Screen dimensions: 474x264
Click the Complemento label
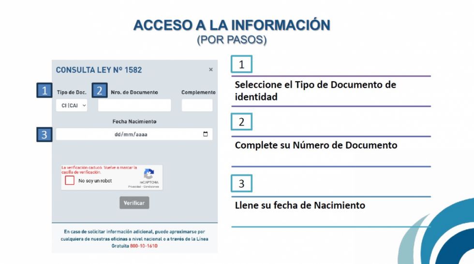pyautogui.click(x=198, y=92)
